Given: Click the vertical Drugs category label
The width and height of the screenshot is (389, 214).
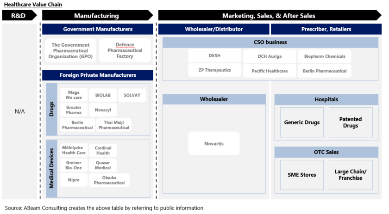Looking at the screenshot, I should point(51,110).
